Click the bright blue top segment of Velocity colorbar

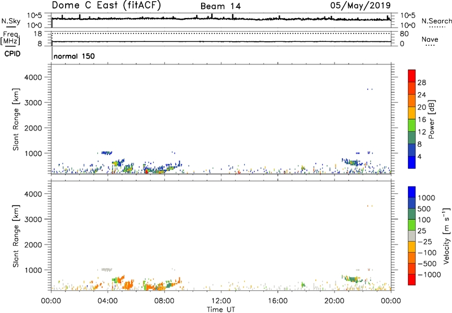coord(412,192)
